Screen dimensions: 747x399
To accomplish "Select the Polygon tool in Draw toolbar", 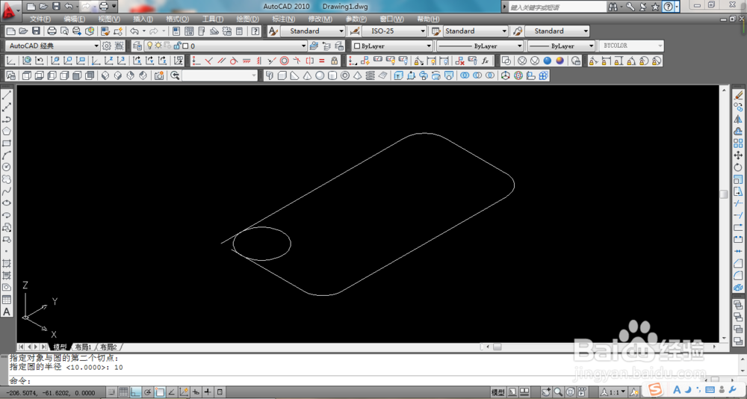I will pyautogui.click(x=7, y=131).
